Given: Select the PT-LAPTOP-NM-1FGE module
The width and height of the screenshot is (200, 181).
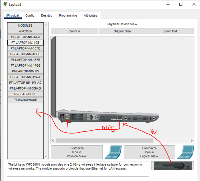Looking at the screenshot, I should point(25,66).
